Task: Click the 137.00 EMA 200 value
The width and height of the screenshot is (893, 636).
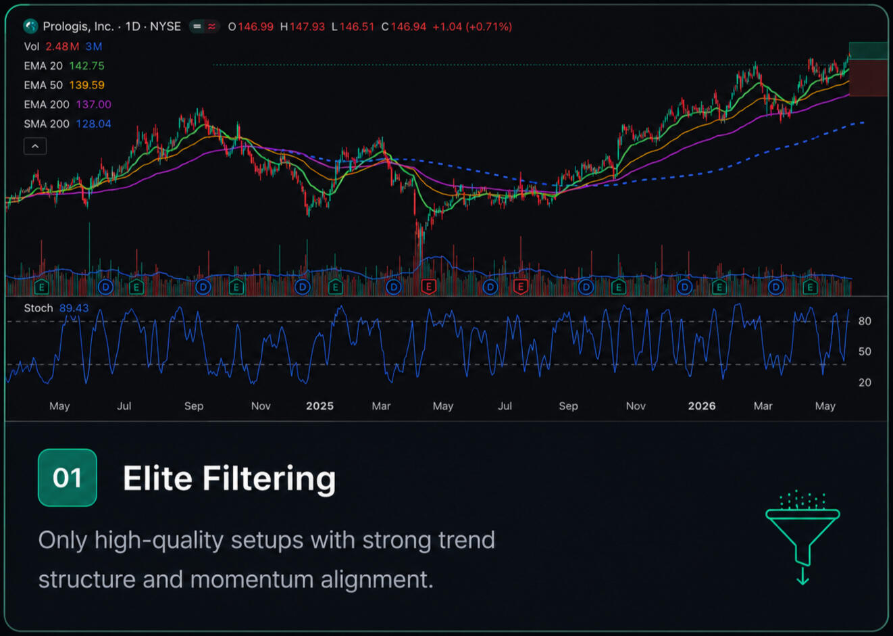Action: point(94,104)
